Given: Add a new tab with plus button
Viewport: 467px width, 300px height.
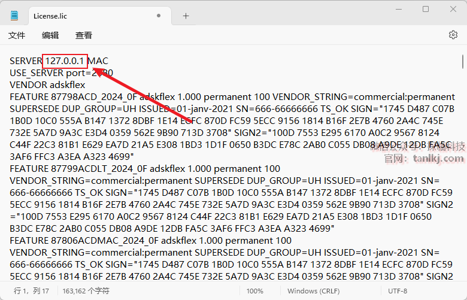Looking at the screenshot, I should click(186, 16).
